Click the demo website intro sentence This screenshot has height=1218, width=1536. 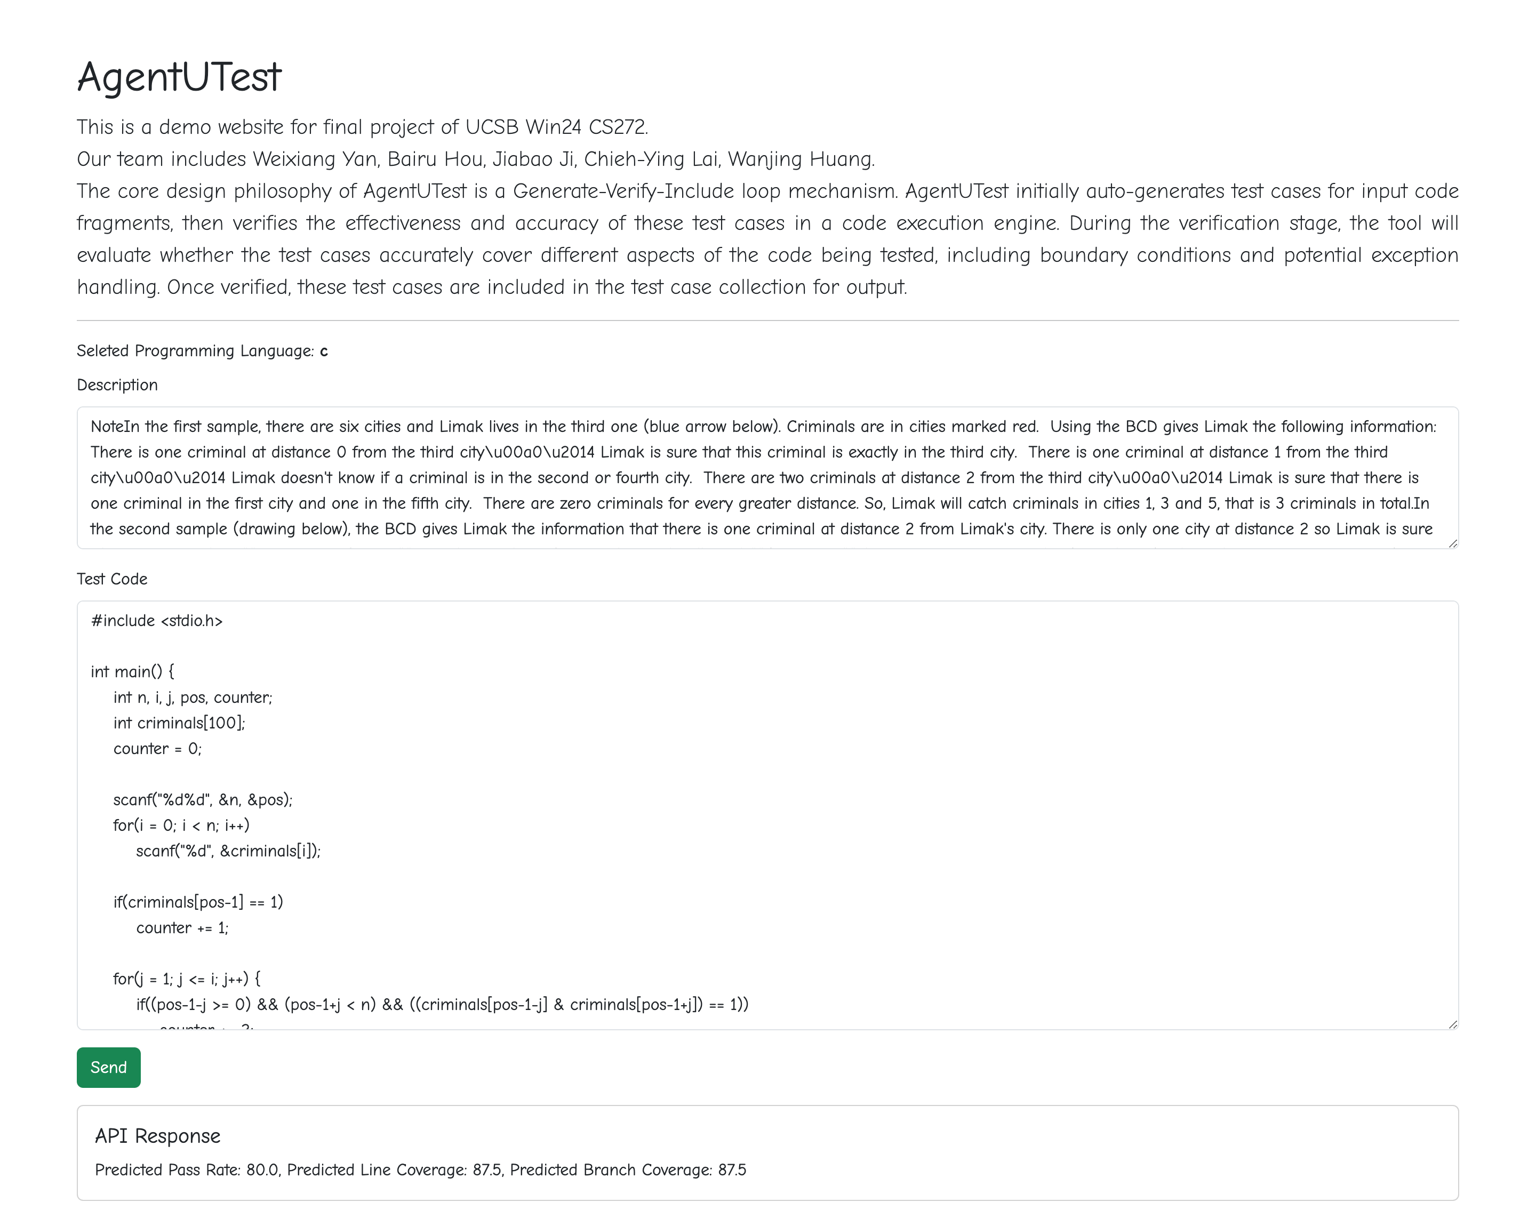[x=363, y=127]
